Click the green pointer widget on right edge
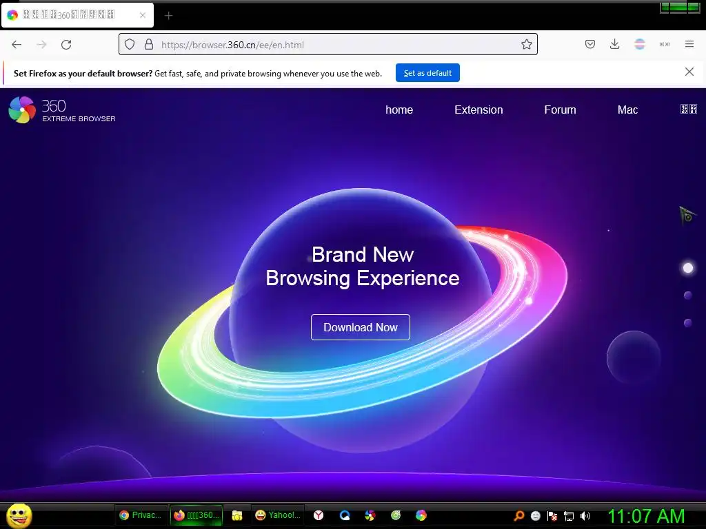 click(x=687, y=215)
